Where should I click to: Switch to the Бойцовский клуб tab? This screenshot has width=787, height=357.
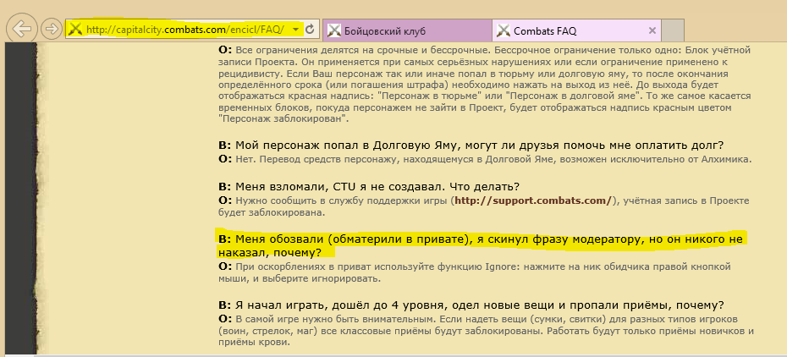(x=407, y=31)
